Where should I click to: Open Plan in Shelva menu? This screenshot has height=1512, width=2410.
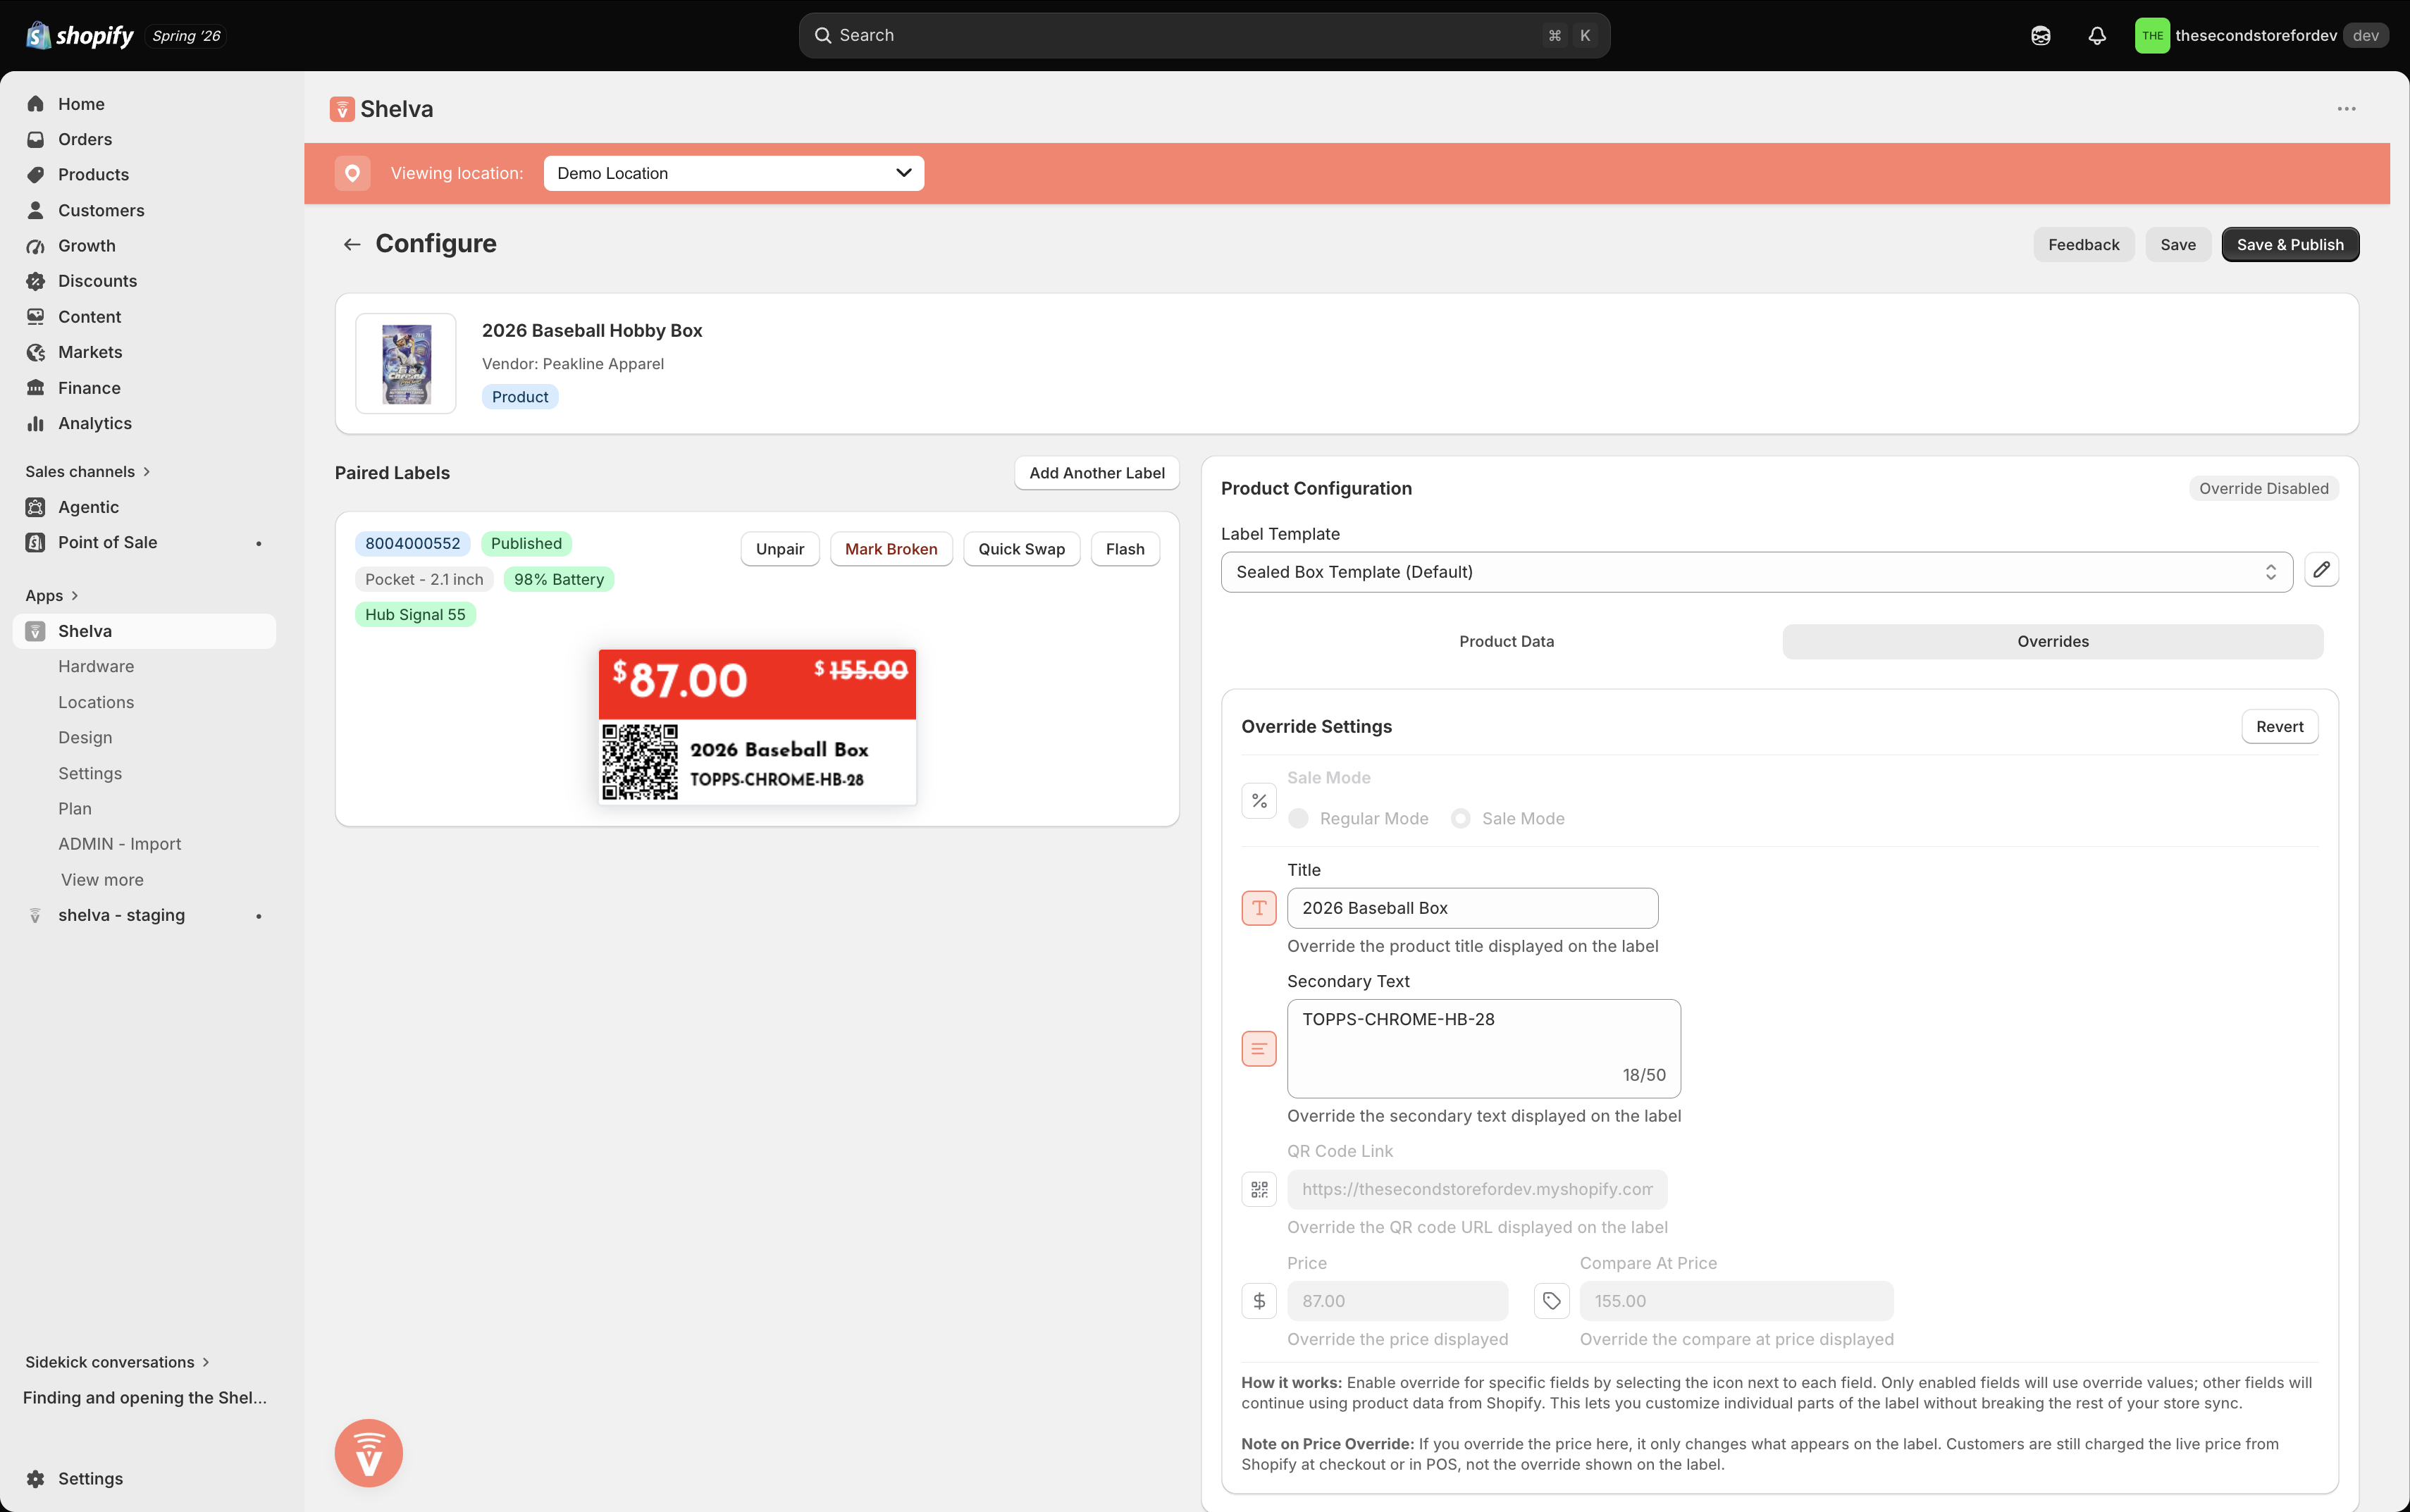click(75, 808)
